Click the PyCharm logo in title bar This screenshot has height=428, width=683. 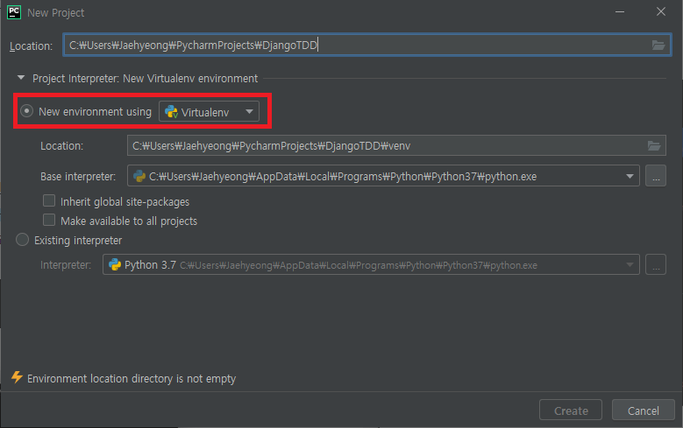coord(14,12)
